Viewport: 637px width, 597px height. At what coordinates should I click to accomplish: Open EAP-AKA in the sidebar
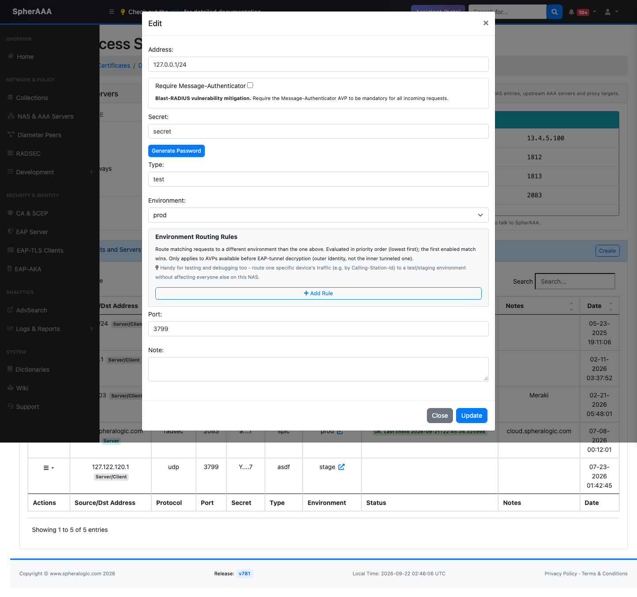point(28,269)
